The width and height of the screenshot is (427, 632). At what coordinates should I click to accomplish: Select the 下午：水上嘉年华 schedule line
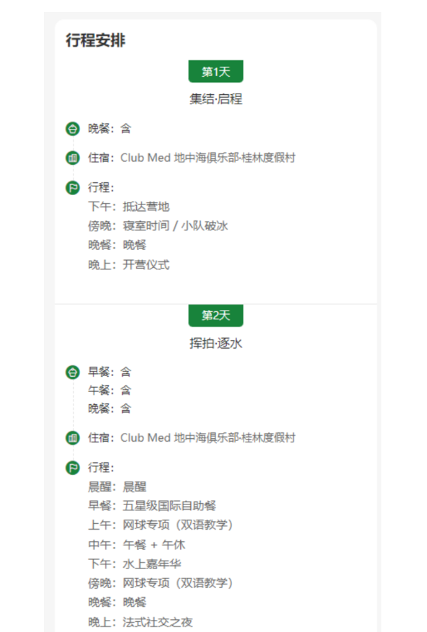point(135,564)
